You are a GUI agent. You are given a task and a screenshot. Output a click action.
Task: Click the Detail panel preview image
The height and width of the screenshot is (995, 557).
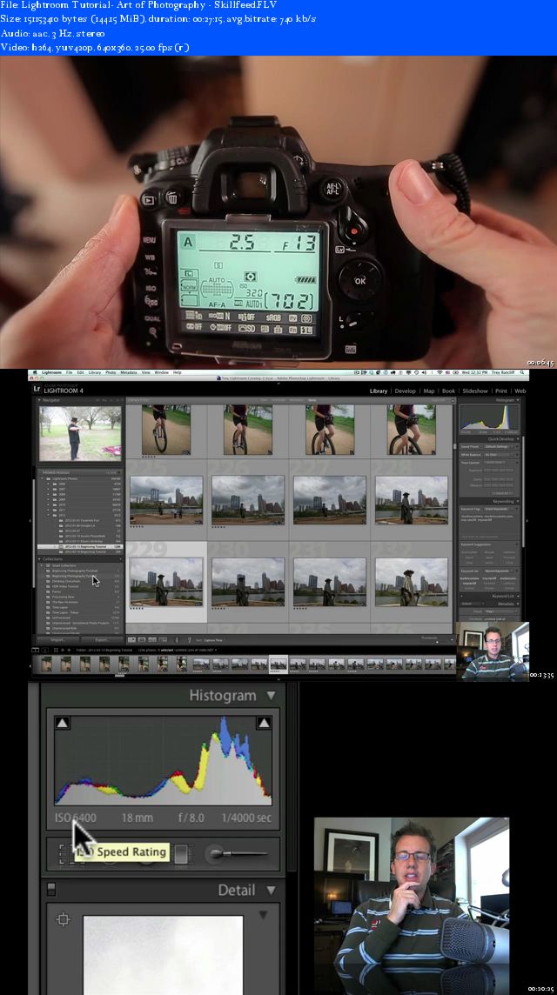164,955
